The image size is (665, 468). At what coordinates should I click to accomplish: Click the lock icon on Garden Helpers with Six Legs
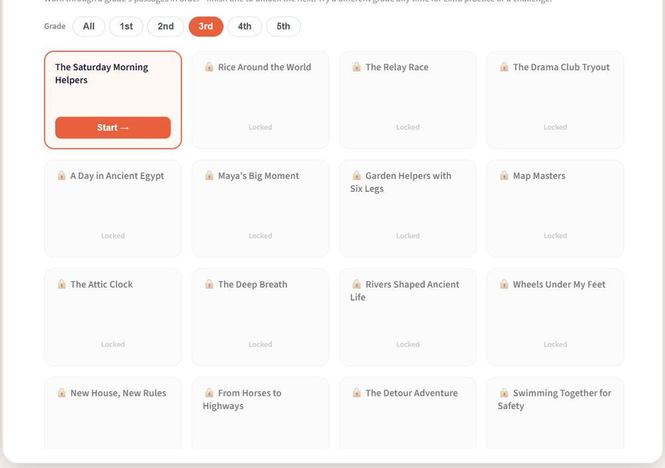[x=357, y=175]
